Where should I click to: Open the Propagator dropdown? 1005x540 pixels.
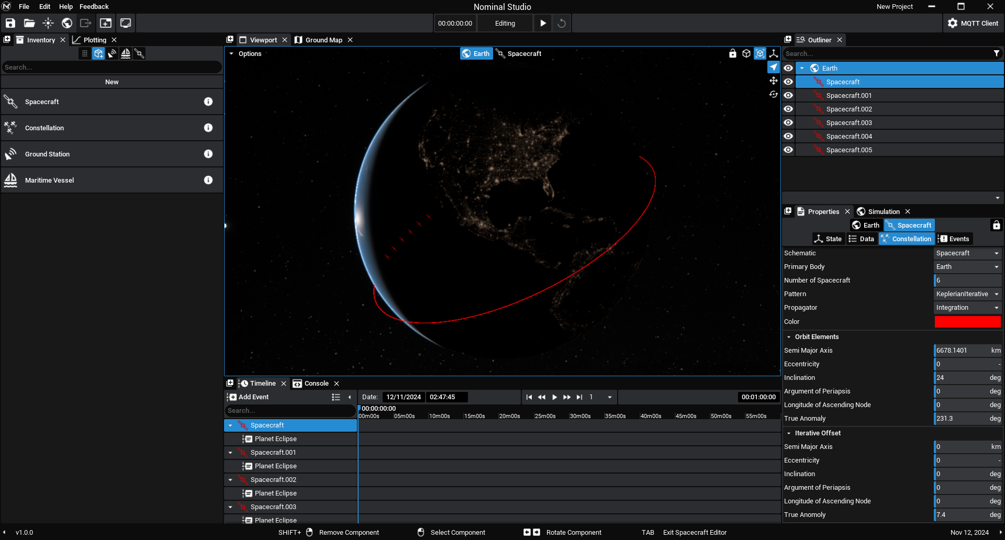(967, 308)
